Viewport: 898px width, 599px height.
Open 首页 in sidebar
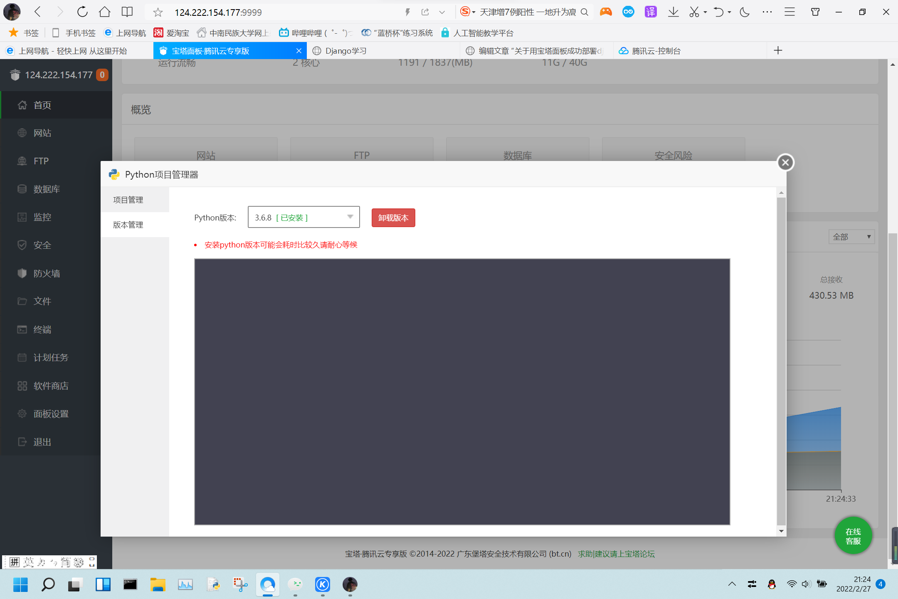pyautogui.click(x=57, y=105)
